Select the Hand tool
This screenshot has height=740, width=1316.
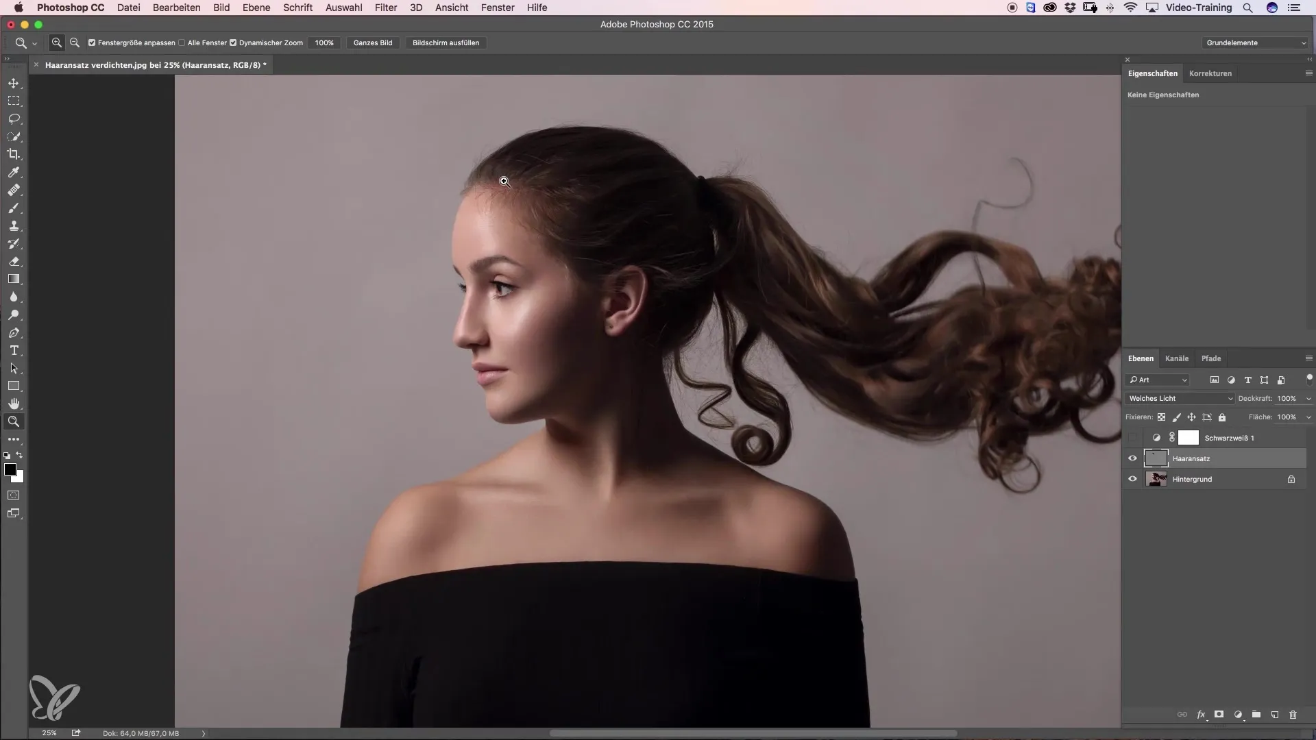(x=14, y=404)
